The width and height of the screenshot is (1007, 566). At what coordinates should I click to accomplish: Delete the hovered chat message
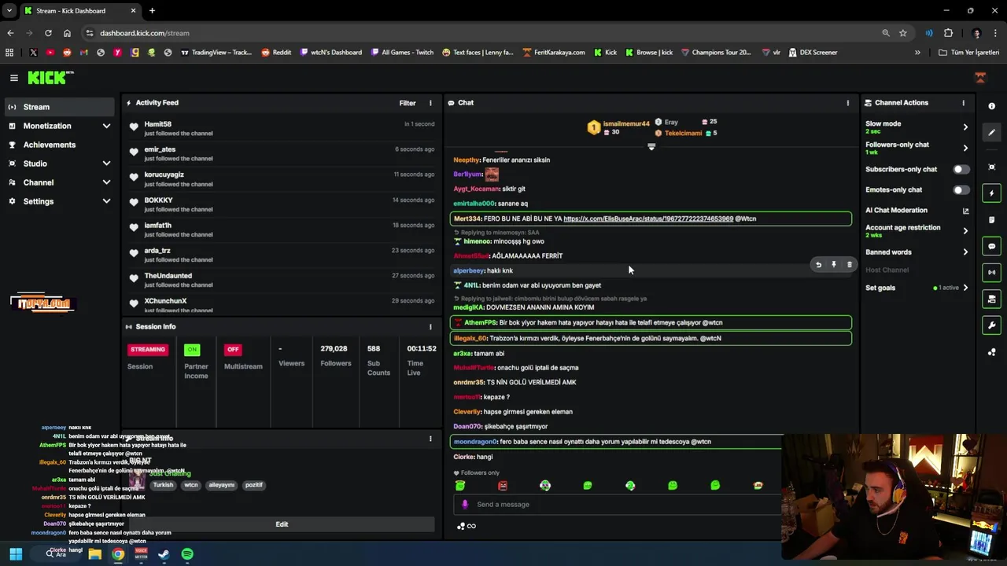[x=849, y=265]
